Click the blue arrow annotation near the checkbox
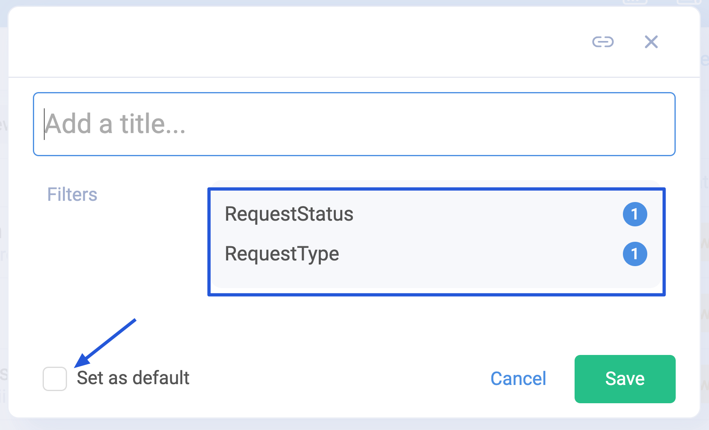Image resolution: width=709 pixels, height=430 pixels. pyautogui.click(x=106, y=343)
